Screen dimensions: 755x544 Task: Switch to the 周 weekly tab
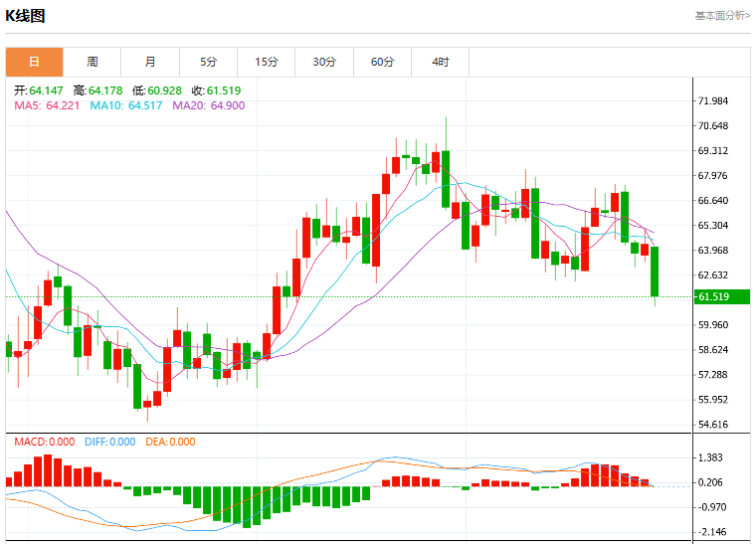click(x=93, y=62)
